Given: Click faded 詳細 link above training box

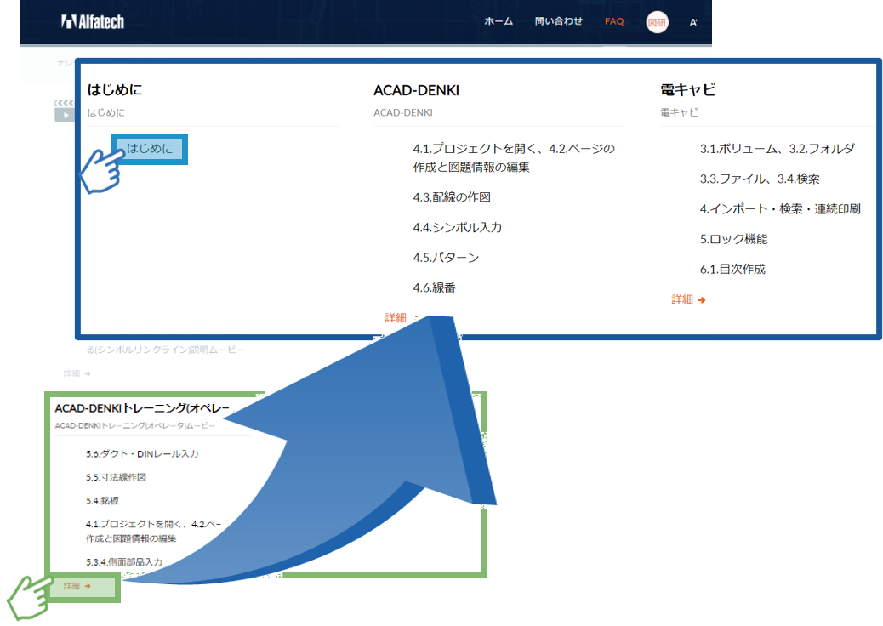Looking at the screenshot, I should (x=77, y=373).
